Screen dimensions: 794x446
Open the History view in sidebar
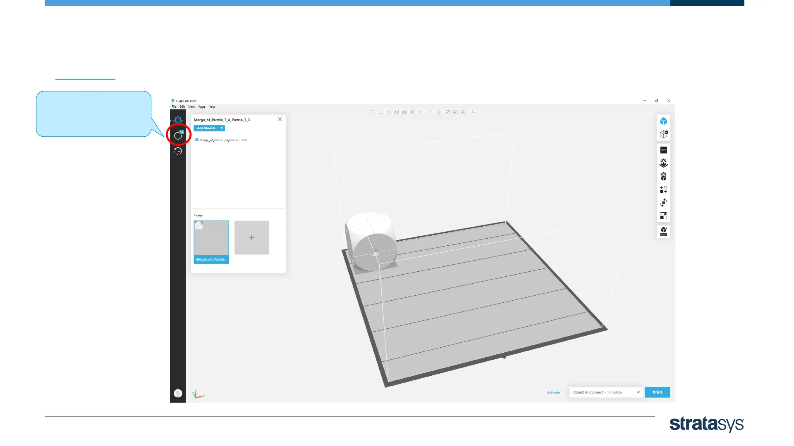[178, 151]
